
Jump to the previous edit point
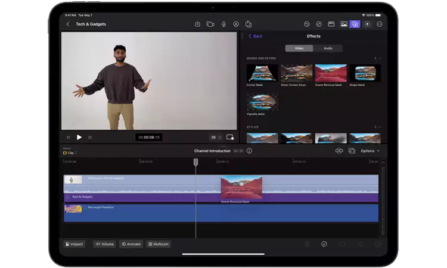[68, 137]
